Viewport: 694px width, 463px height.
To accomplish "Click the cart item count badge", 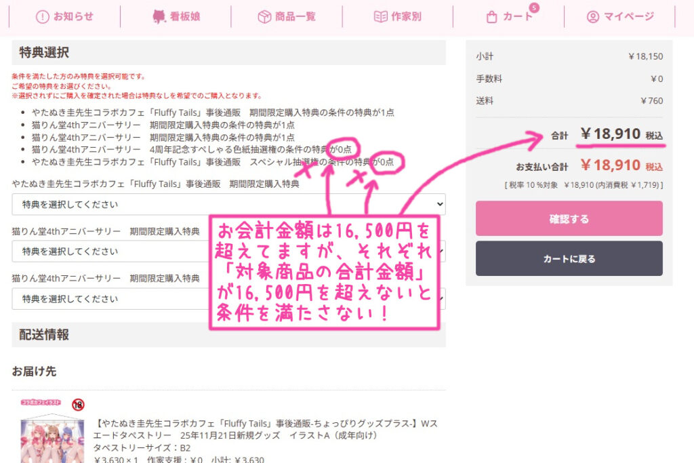I will coord(534,8).
